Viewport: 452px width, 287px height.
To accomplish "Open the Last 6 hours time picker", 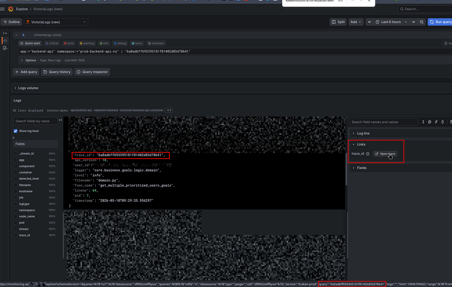I will 391,22.
